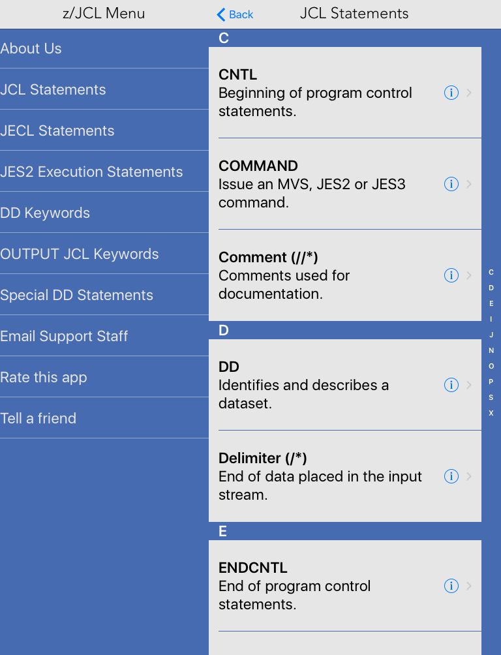Open OUTPUT JCL Keywords menu item
The image size is (501, 655).
[80, 254]
